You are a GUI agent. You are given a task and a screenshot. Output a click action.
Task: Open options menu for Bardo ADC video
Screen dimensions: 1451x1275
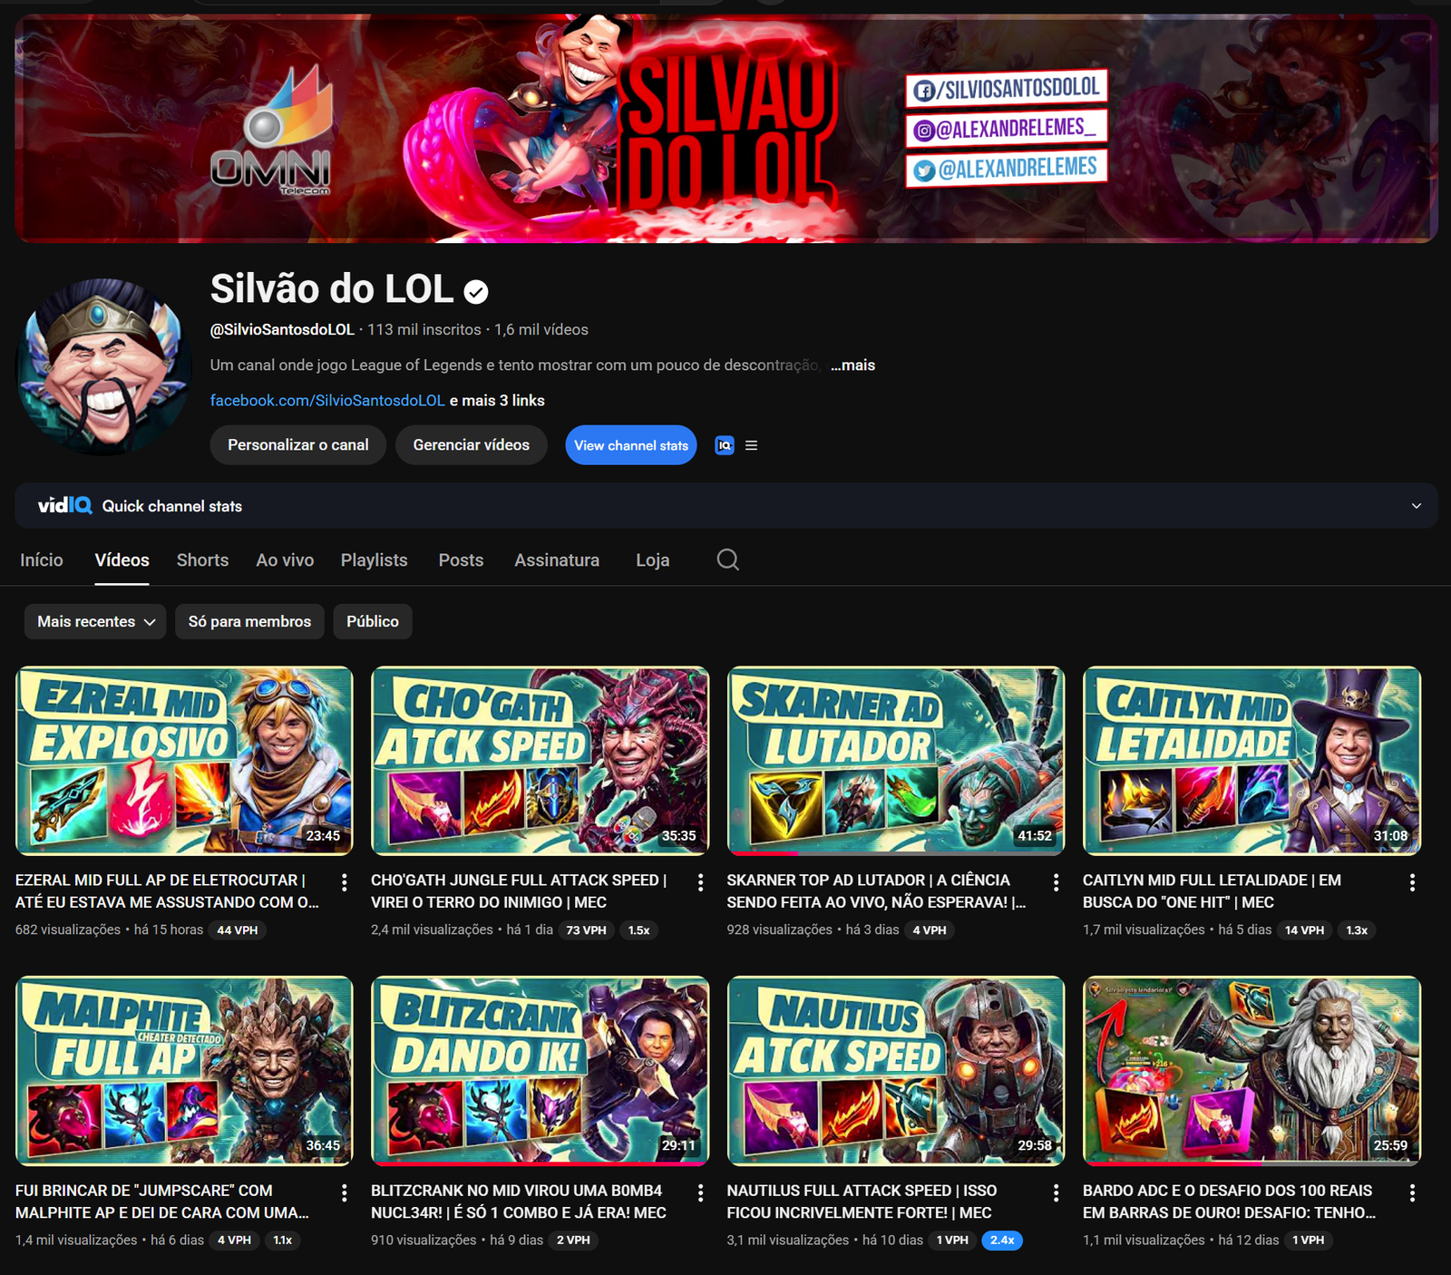click(x=1412, y=1192)
